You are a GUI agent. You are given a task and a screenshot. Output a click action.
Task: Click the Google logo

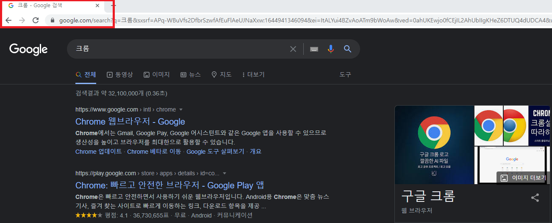[28, 49]
